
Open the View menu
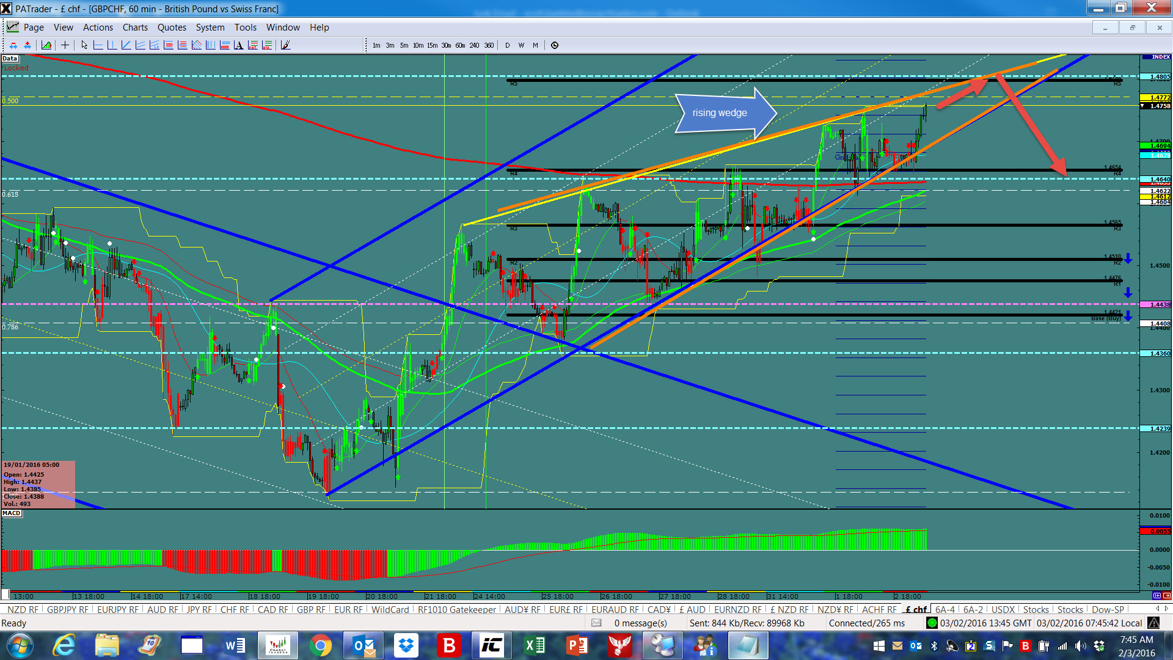(x=64, y=28)
